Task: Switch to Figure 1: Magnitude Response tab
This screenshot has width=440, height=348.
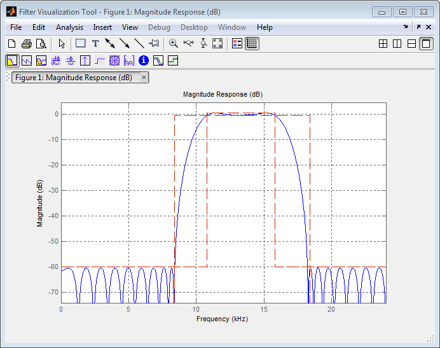Action: click(x=74, y=78)
